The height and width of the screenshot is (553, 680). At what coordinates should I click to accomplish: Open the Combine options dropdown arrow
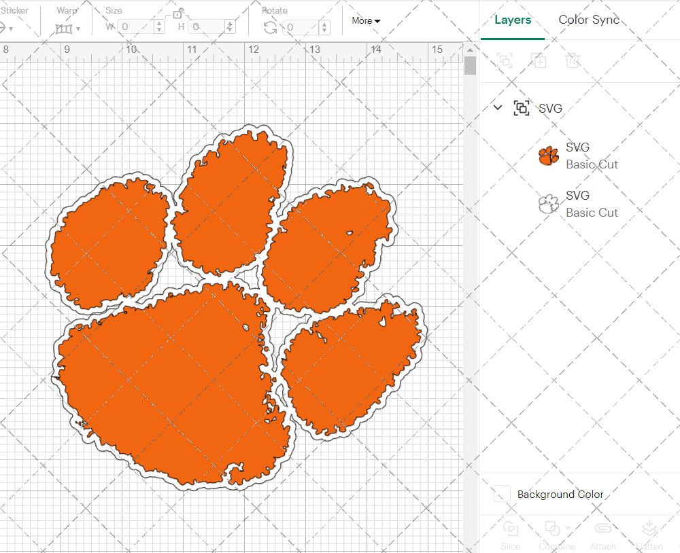click(x=568, y=528)
